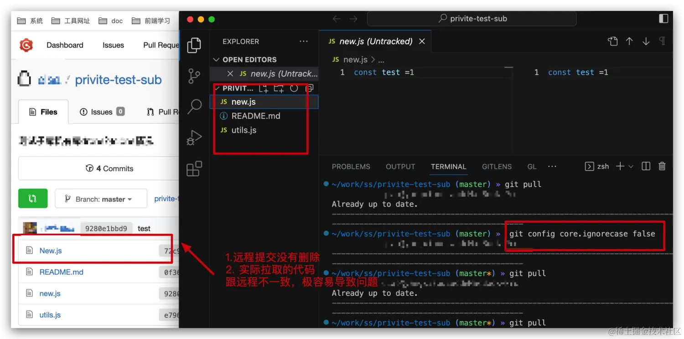Navigate back in VS Code history
This screenshot has width=684, height=339.
click(x=337, y=19)
